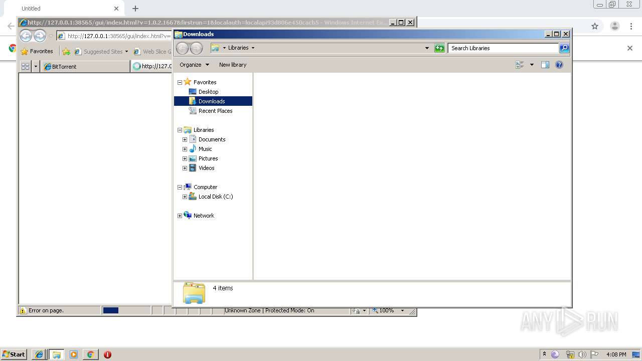Select Desktop under Favorites
Viewport: 642px width, 361px height.
pyautogui.click(x=208, y=92)
